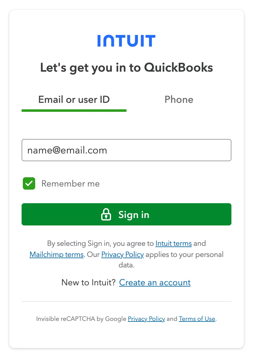Open Privacy Policy link beside Mailchimp terms
This screenshot has height=357, width=253.
tap(122, 254)
